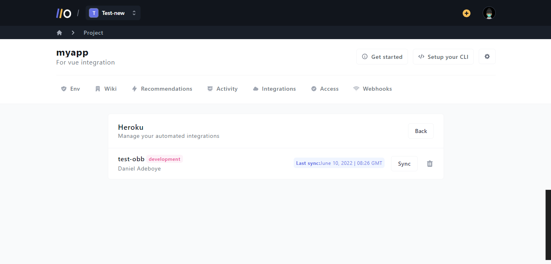
Task: Open the Access tab
Action: click(325, 89)
